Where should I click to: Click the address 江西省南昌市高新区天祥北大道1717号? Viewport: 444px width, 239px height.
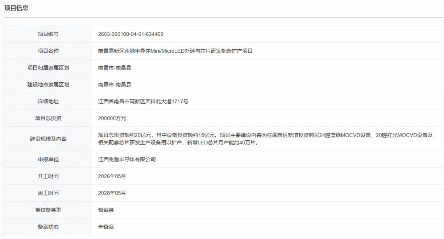tap(143, 102)
